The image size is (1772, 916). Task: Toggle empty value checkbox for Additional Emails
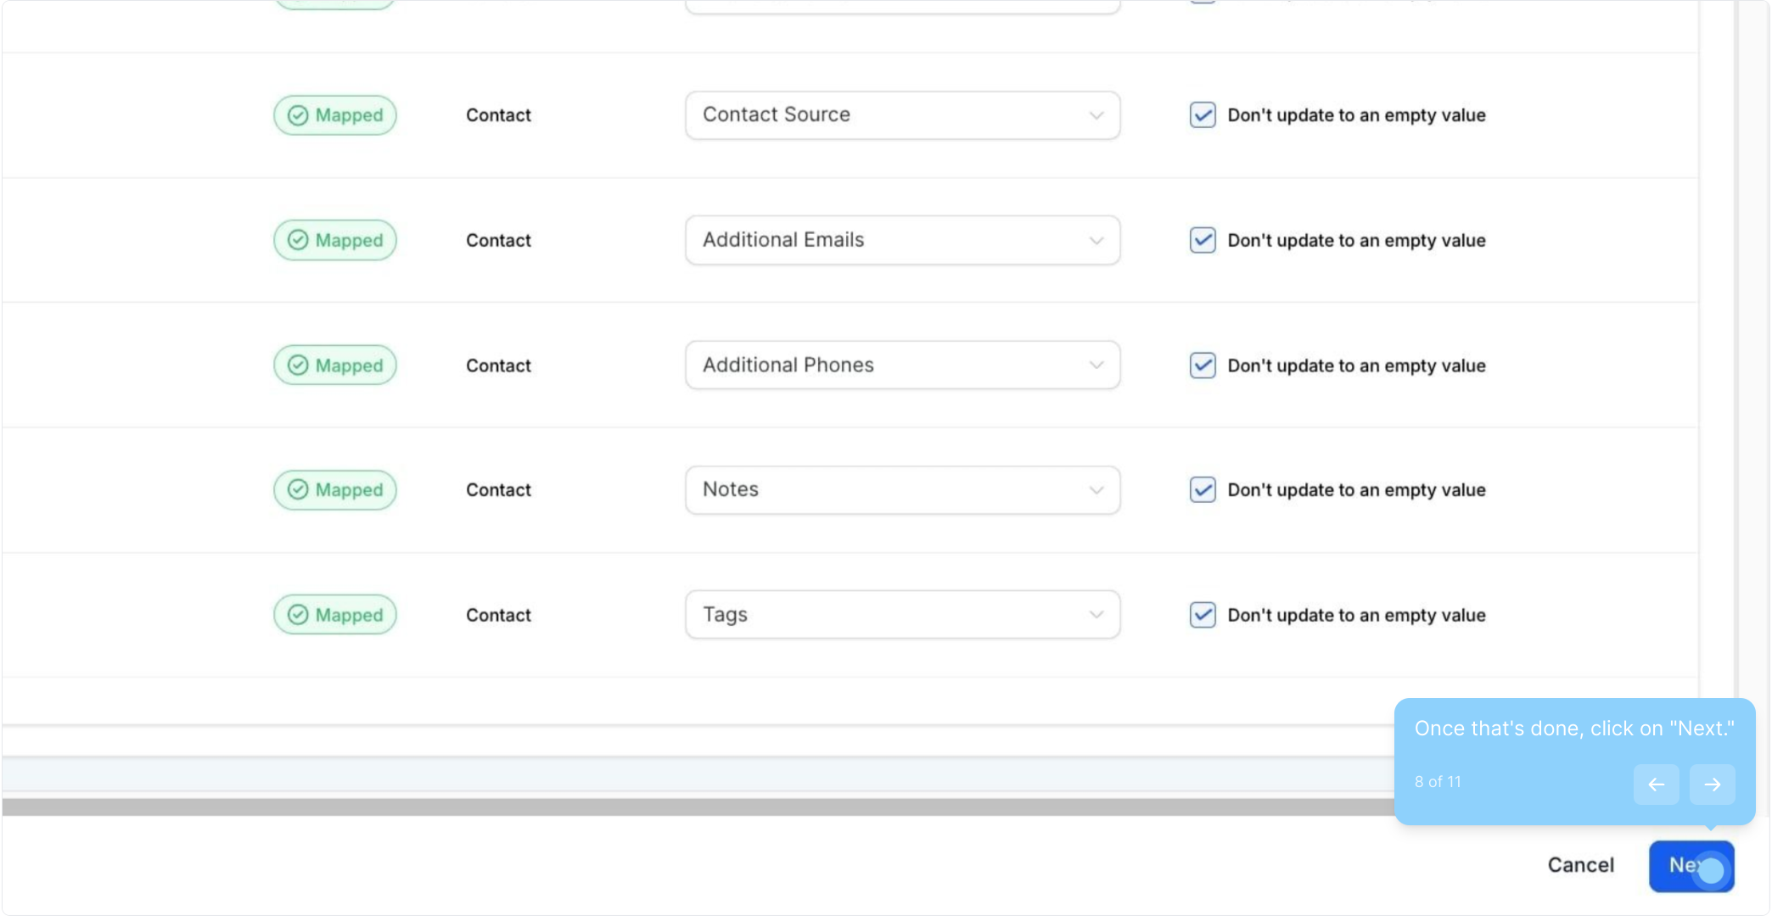pyautogui.click(x=1203, y=240)
